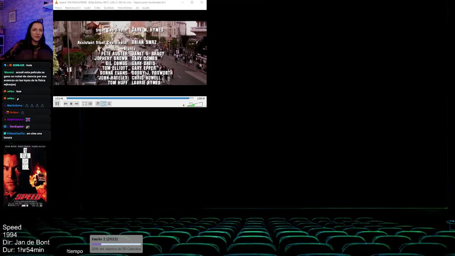Click 0vibra username in chat

(14, 112)
